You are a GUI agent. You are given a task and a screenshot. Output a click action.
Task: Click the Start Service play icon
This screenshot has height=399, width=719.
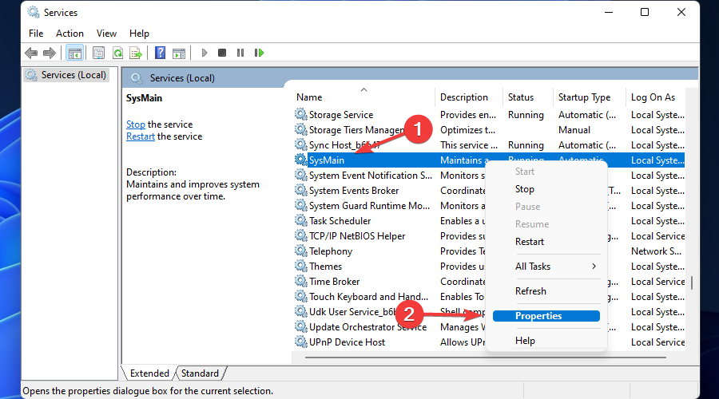pos(205,53)
